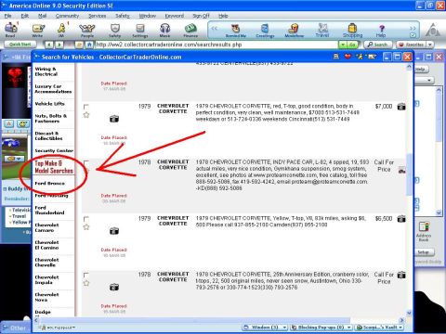
Task: Open the Chevrolet Camaro search link
Action: point(46,227)
